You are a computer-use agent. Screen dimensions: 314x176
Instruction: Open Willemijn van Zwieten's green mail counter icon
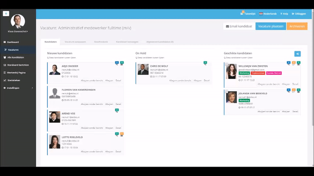[x=299, y=63]
